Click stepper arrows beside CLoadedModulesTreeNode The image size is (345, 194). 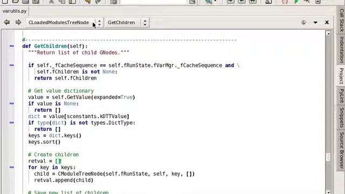pos(99,23)
